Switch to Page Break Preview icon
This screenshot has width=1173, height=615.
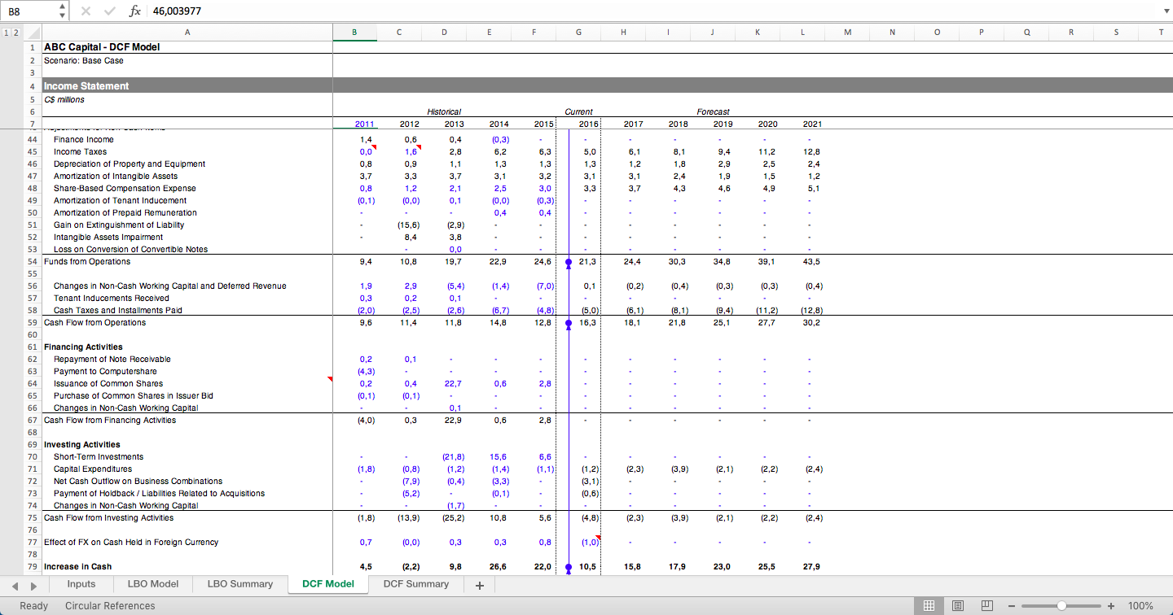tap(986, 606)
